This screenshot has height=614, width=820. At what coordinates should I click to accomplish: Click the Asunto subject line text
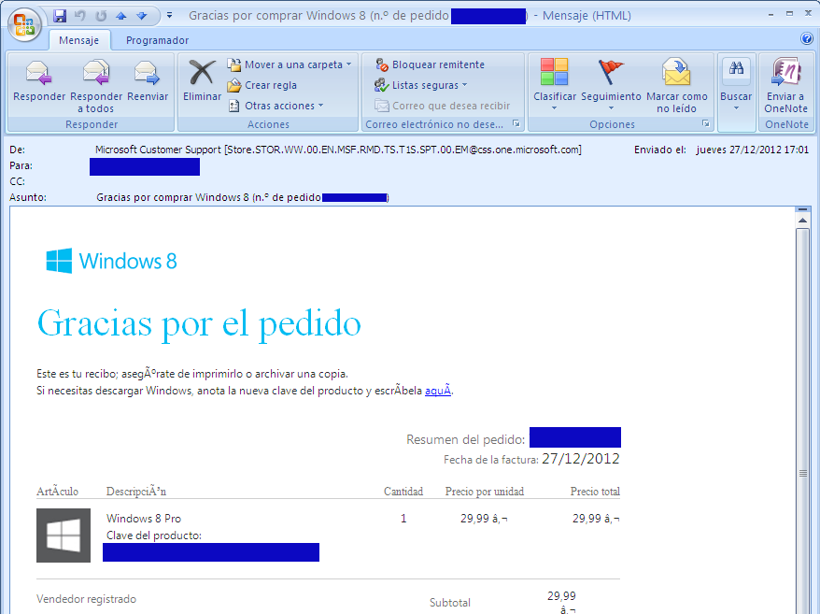[242, 197]
